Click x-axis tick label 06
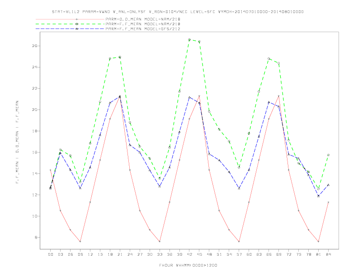This screenshot has height=277, width=358. 71,254
